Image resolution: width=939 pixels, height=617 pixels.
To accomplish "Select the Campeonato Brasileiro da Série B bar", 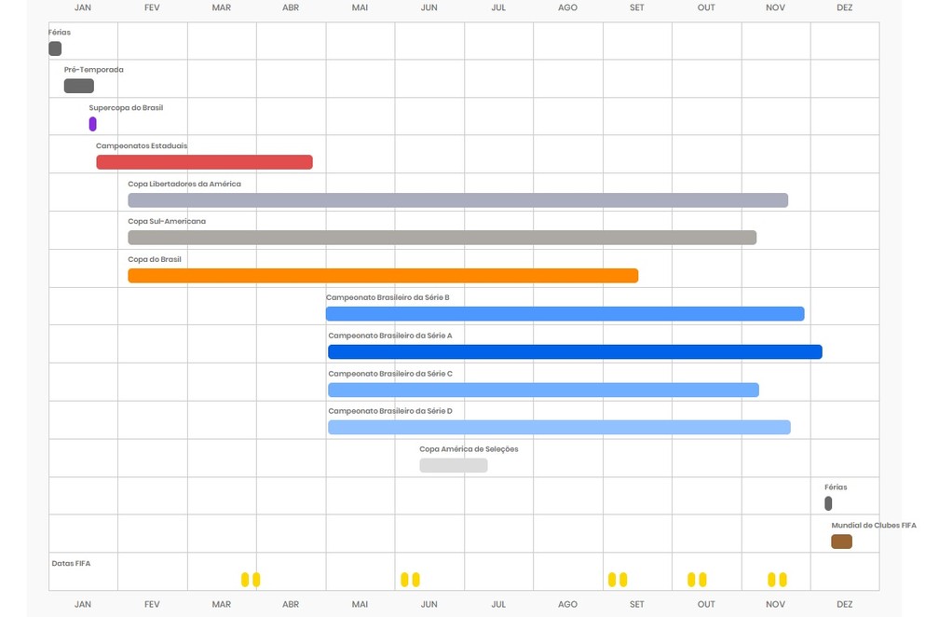I will (x=565, y=314).
